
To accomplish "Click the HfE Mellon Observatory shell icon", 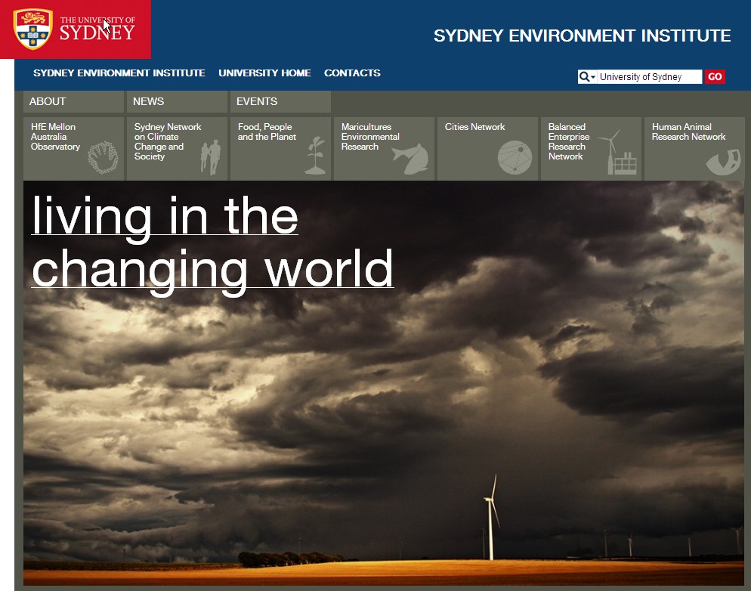I will [x=103, y=159].
